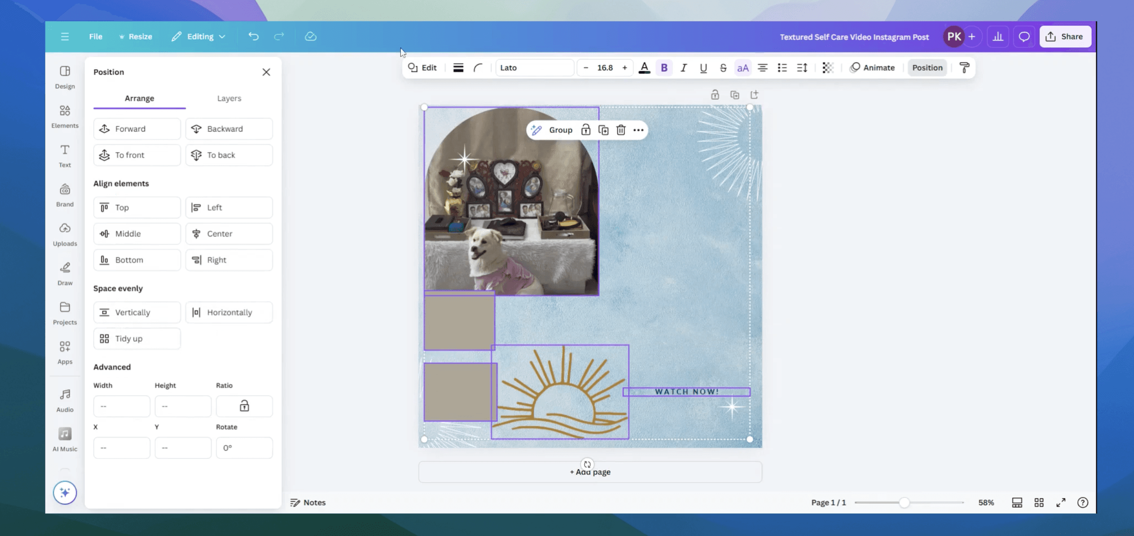Toggle uppercase with the aA button
The image size is (1134, 536).
(743, 67)
